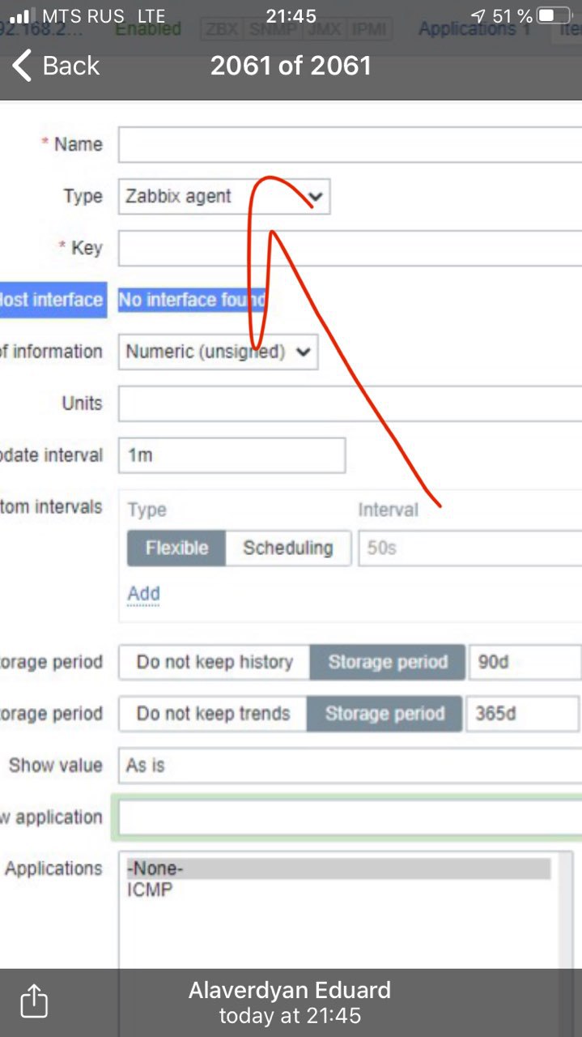Click the trends period field 365d
This screenshot has height=1037, width=582.
click(x=523, y=714)
